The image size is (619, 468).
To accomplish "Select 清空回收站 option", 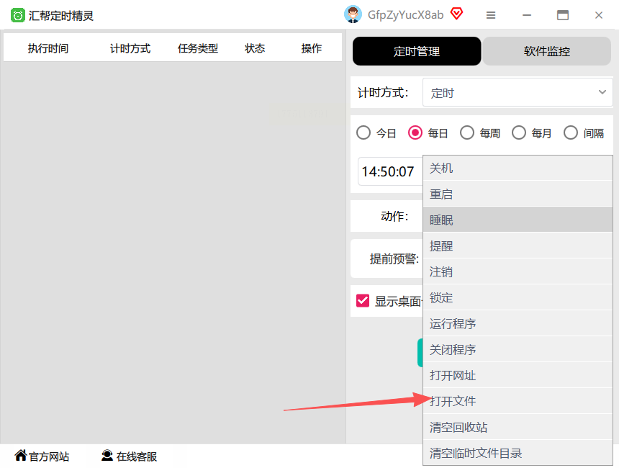I will point(518,427).
